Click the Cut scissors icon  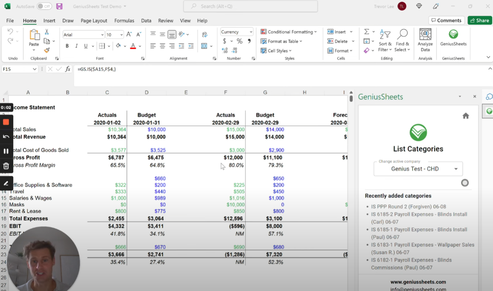47,32
